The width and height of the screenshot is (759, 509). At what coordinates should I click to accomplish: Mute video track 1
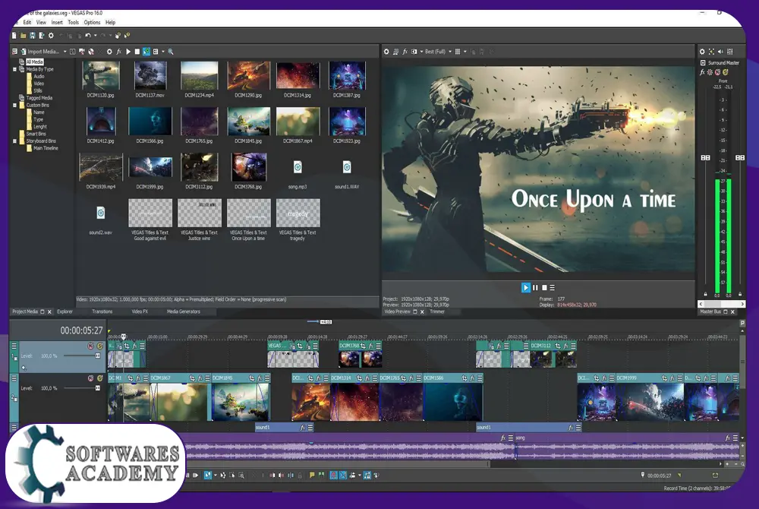pyautogui.click(x=90, y=346)
